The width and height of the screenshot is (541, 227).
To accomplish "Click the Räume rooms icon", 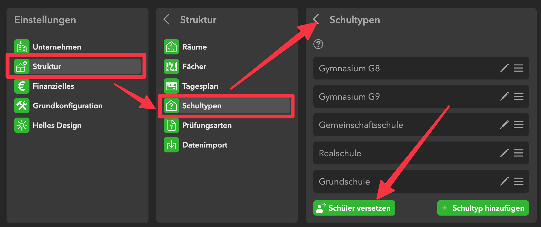I will tap(171, 47).
